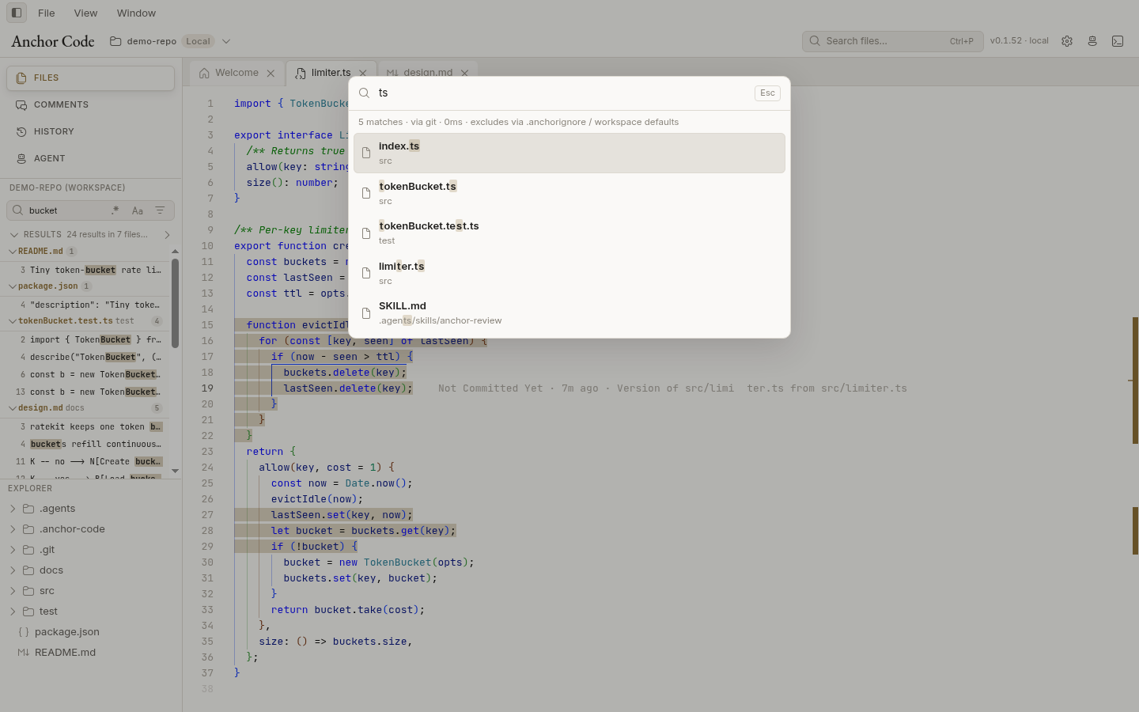This screenshot has height=712, width=1139.
Task: Close the design.md tab
Action: click(465, 73)
